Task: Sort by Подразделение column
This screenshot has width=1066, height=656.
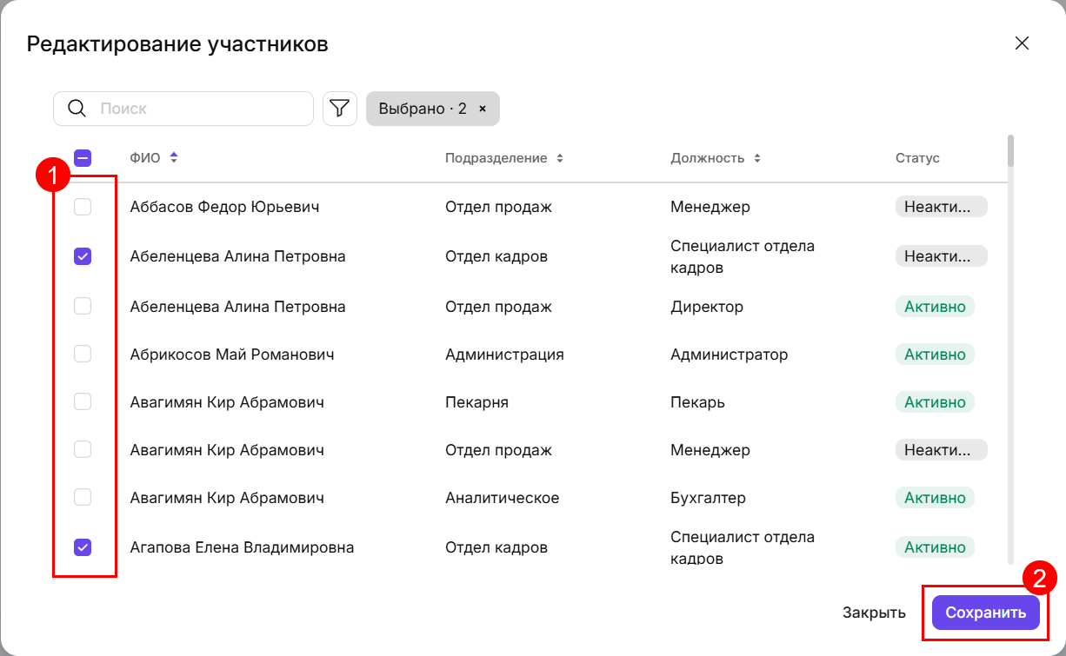Action: pos(560,158)
